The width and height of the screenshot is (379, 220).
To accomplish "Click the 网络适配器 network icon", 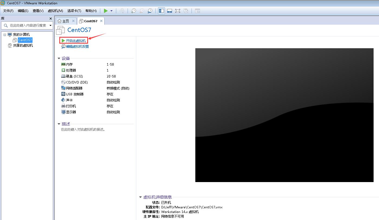I will [63, 88].
